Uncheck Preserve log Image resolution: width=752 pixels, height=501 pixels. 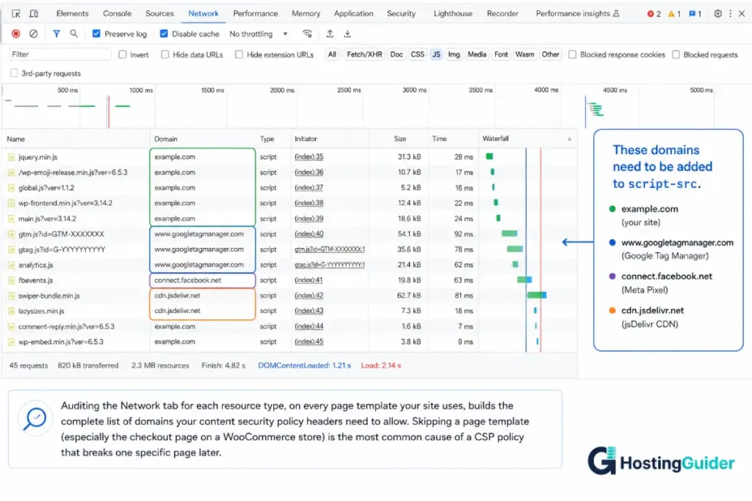click(x=96, y=34)
